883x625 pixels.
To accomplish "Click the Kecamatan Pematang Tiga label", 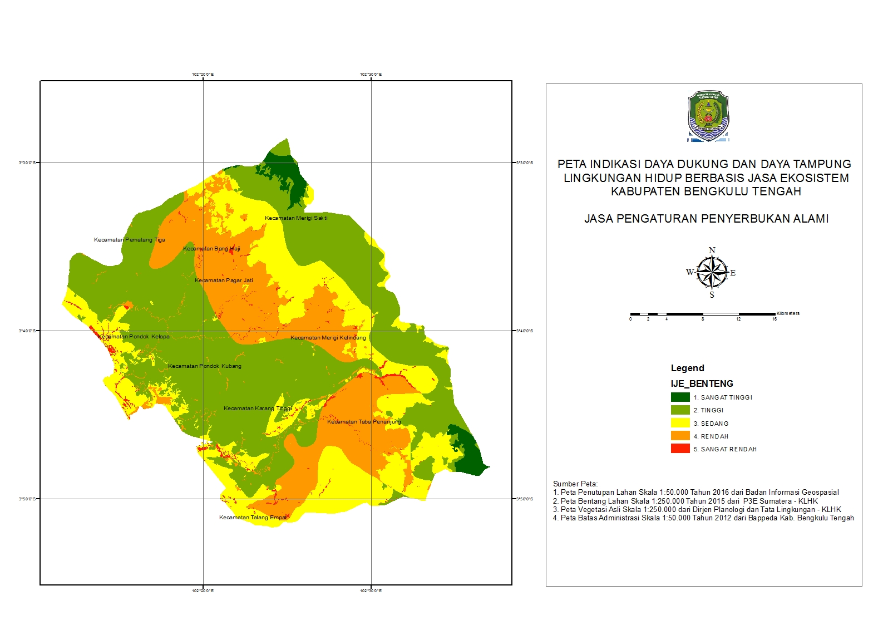I will [x=130, y=240].
